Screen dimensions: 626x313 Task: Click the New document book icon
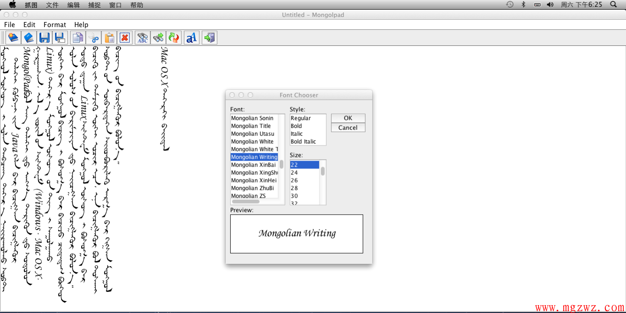pos(14,38)
